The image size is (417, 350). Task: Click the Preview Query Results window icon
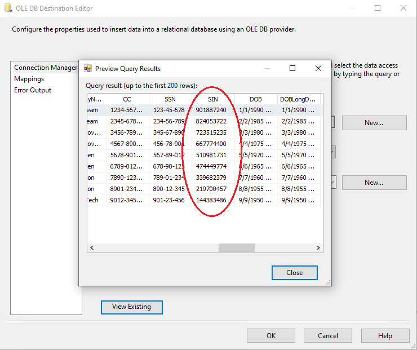click(88, 69)
